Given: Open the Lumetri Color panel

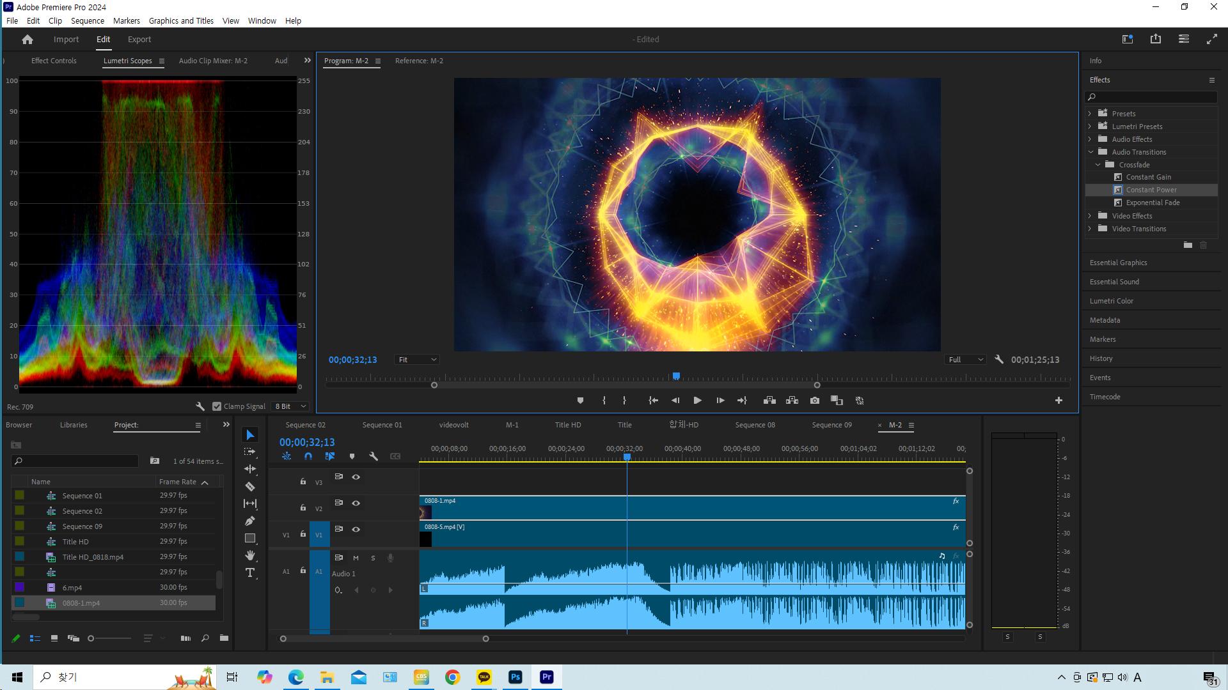Looking at the screenshot, I should tap(1111, 301).
